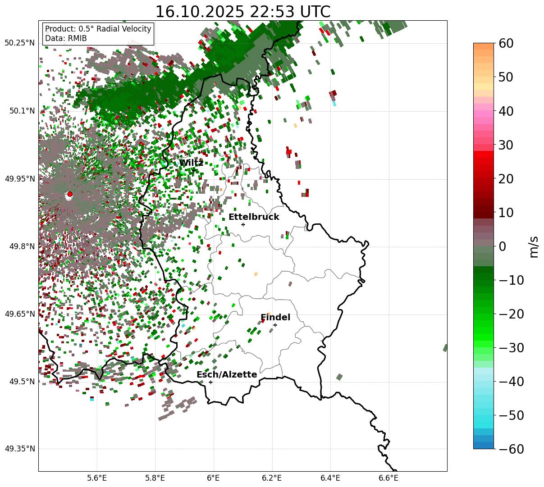Click the 50.25°N latitude label
Screen dimensions: 544x487
(20, 43)
